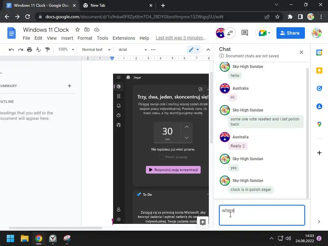328x246 pixels.
Task: Star the Windows 11 Clock document
Action: 78,29
